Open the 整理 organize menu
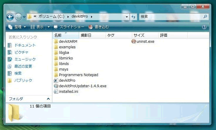This screenshot has height=130, width=216. (x=17, y=27)
